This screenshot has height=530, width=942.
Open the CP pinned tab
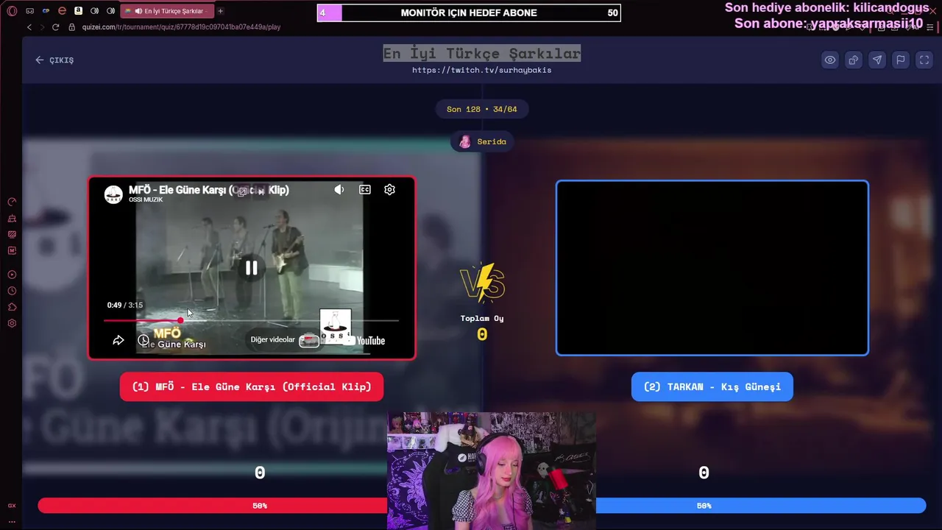click(46, 11)
